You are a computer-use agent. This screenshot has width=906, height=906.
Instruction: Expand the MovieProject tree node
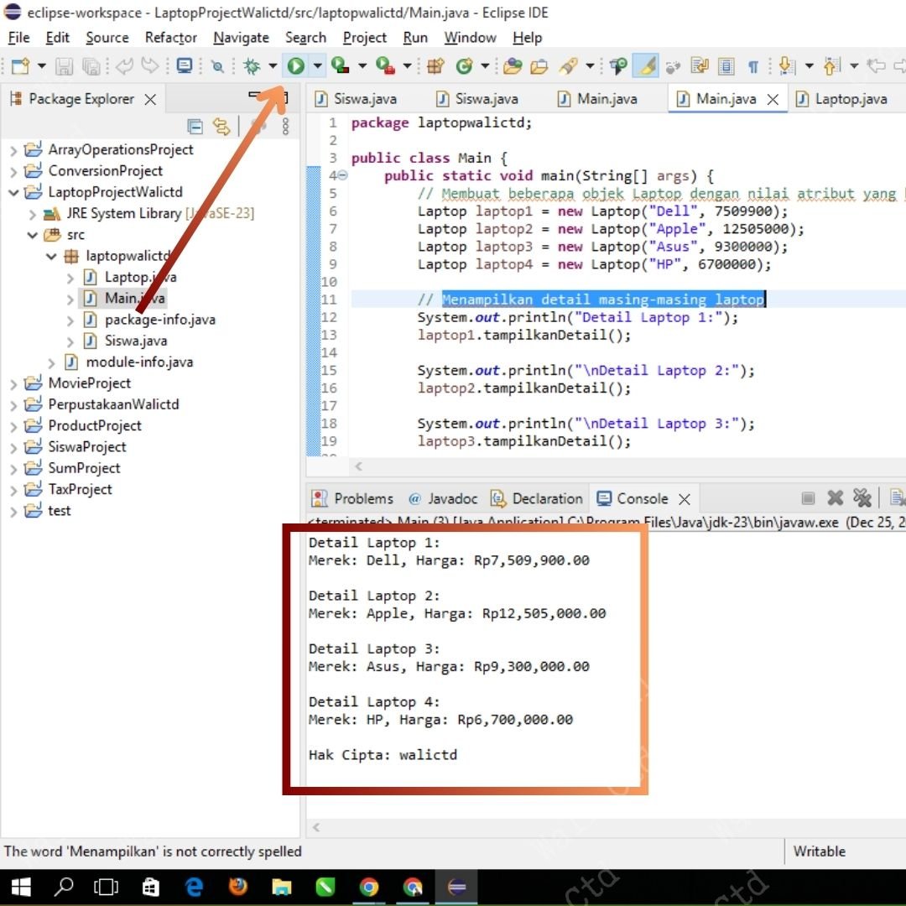tap(13, 383)
